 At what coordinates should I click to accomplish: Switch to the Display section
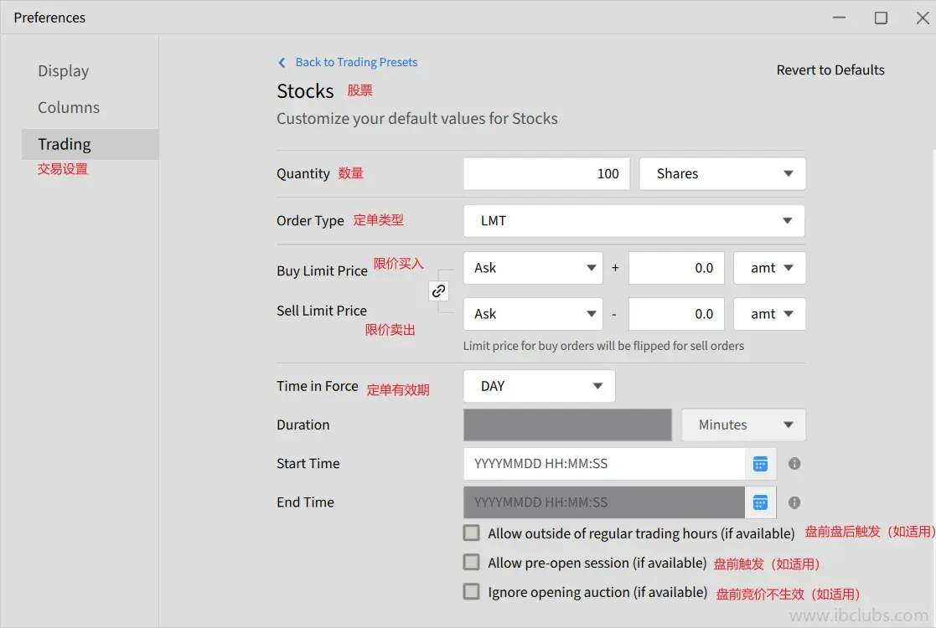pyautogui.click(x=64, y=71)
